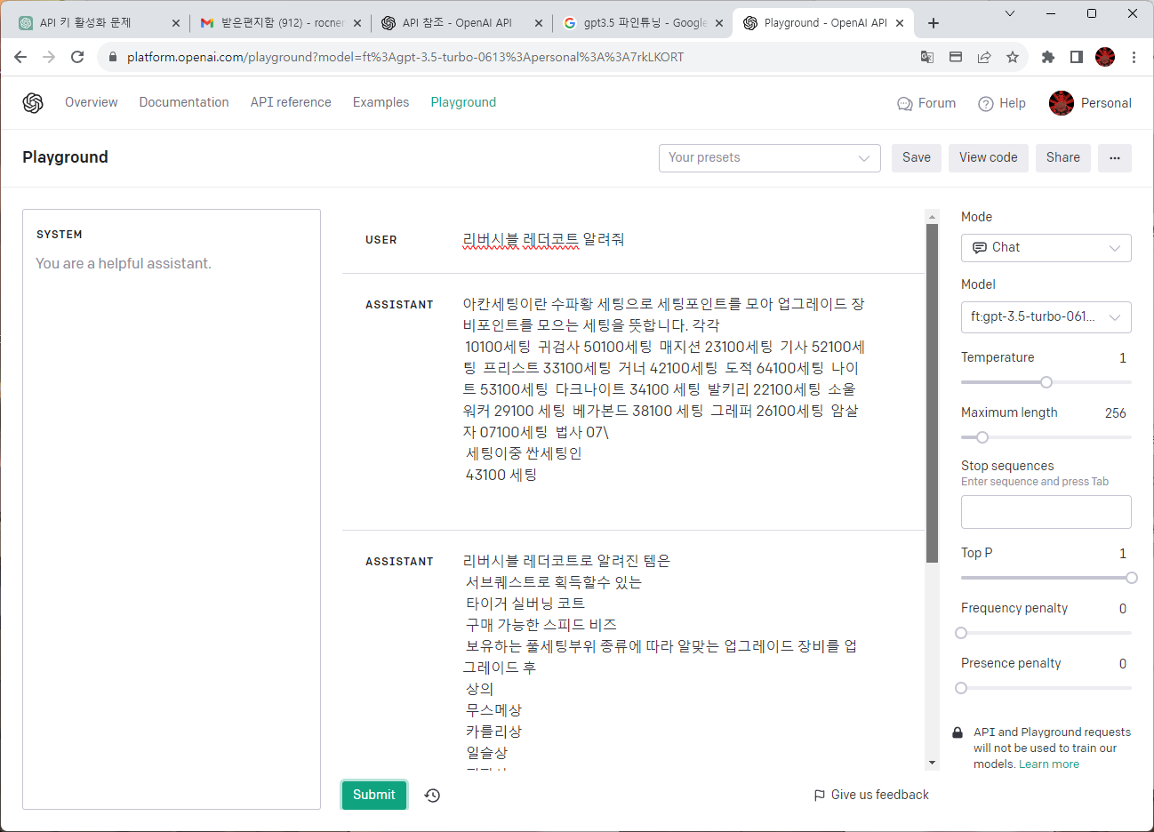1154x832 pixels.
Task: Close the API 참조 - OpenAI API tab
Action: point(539,23)
